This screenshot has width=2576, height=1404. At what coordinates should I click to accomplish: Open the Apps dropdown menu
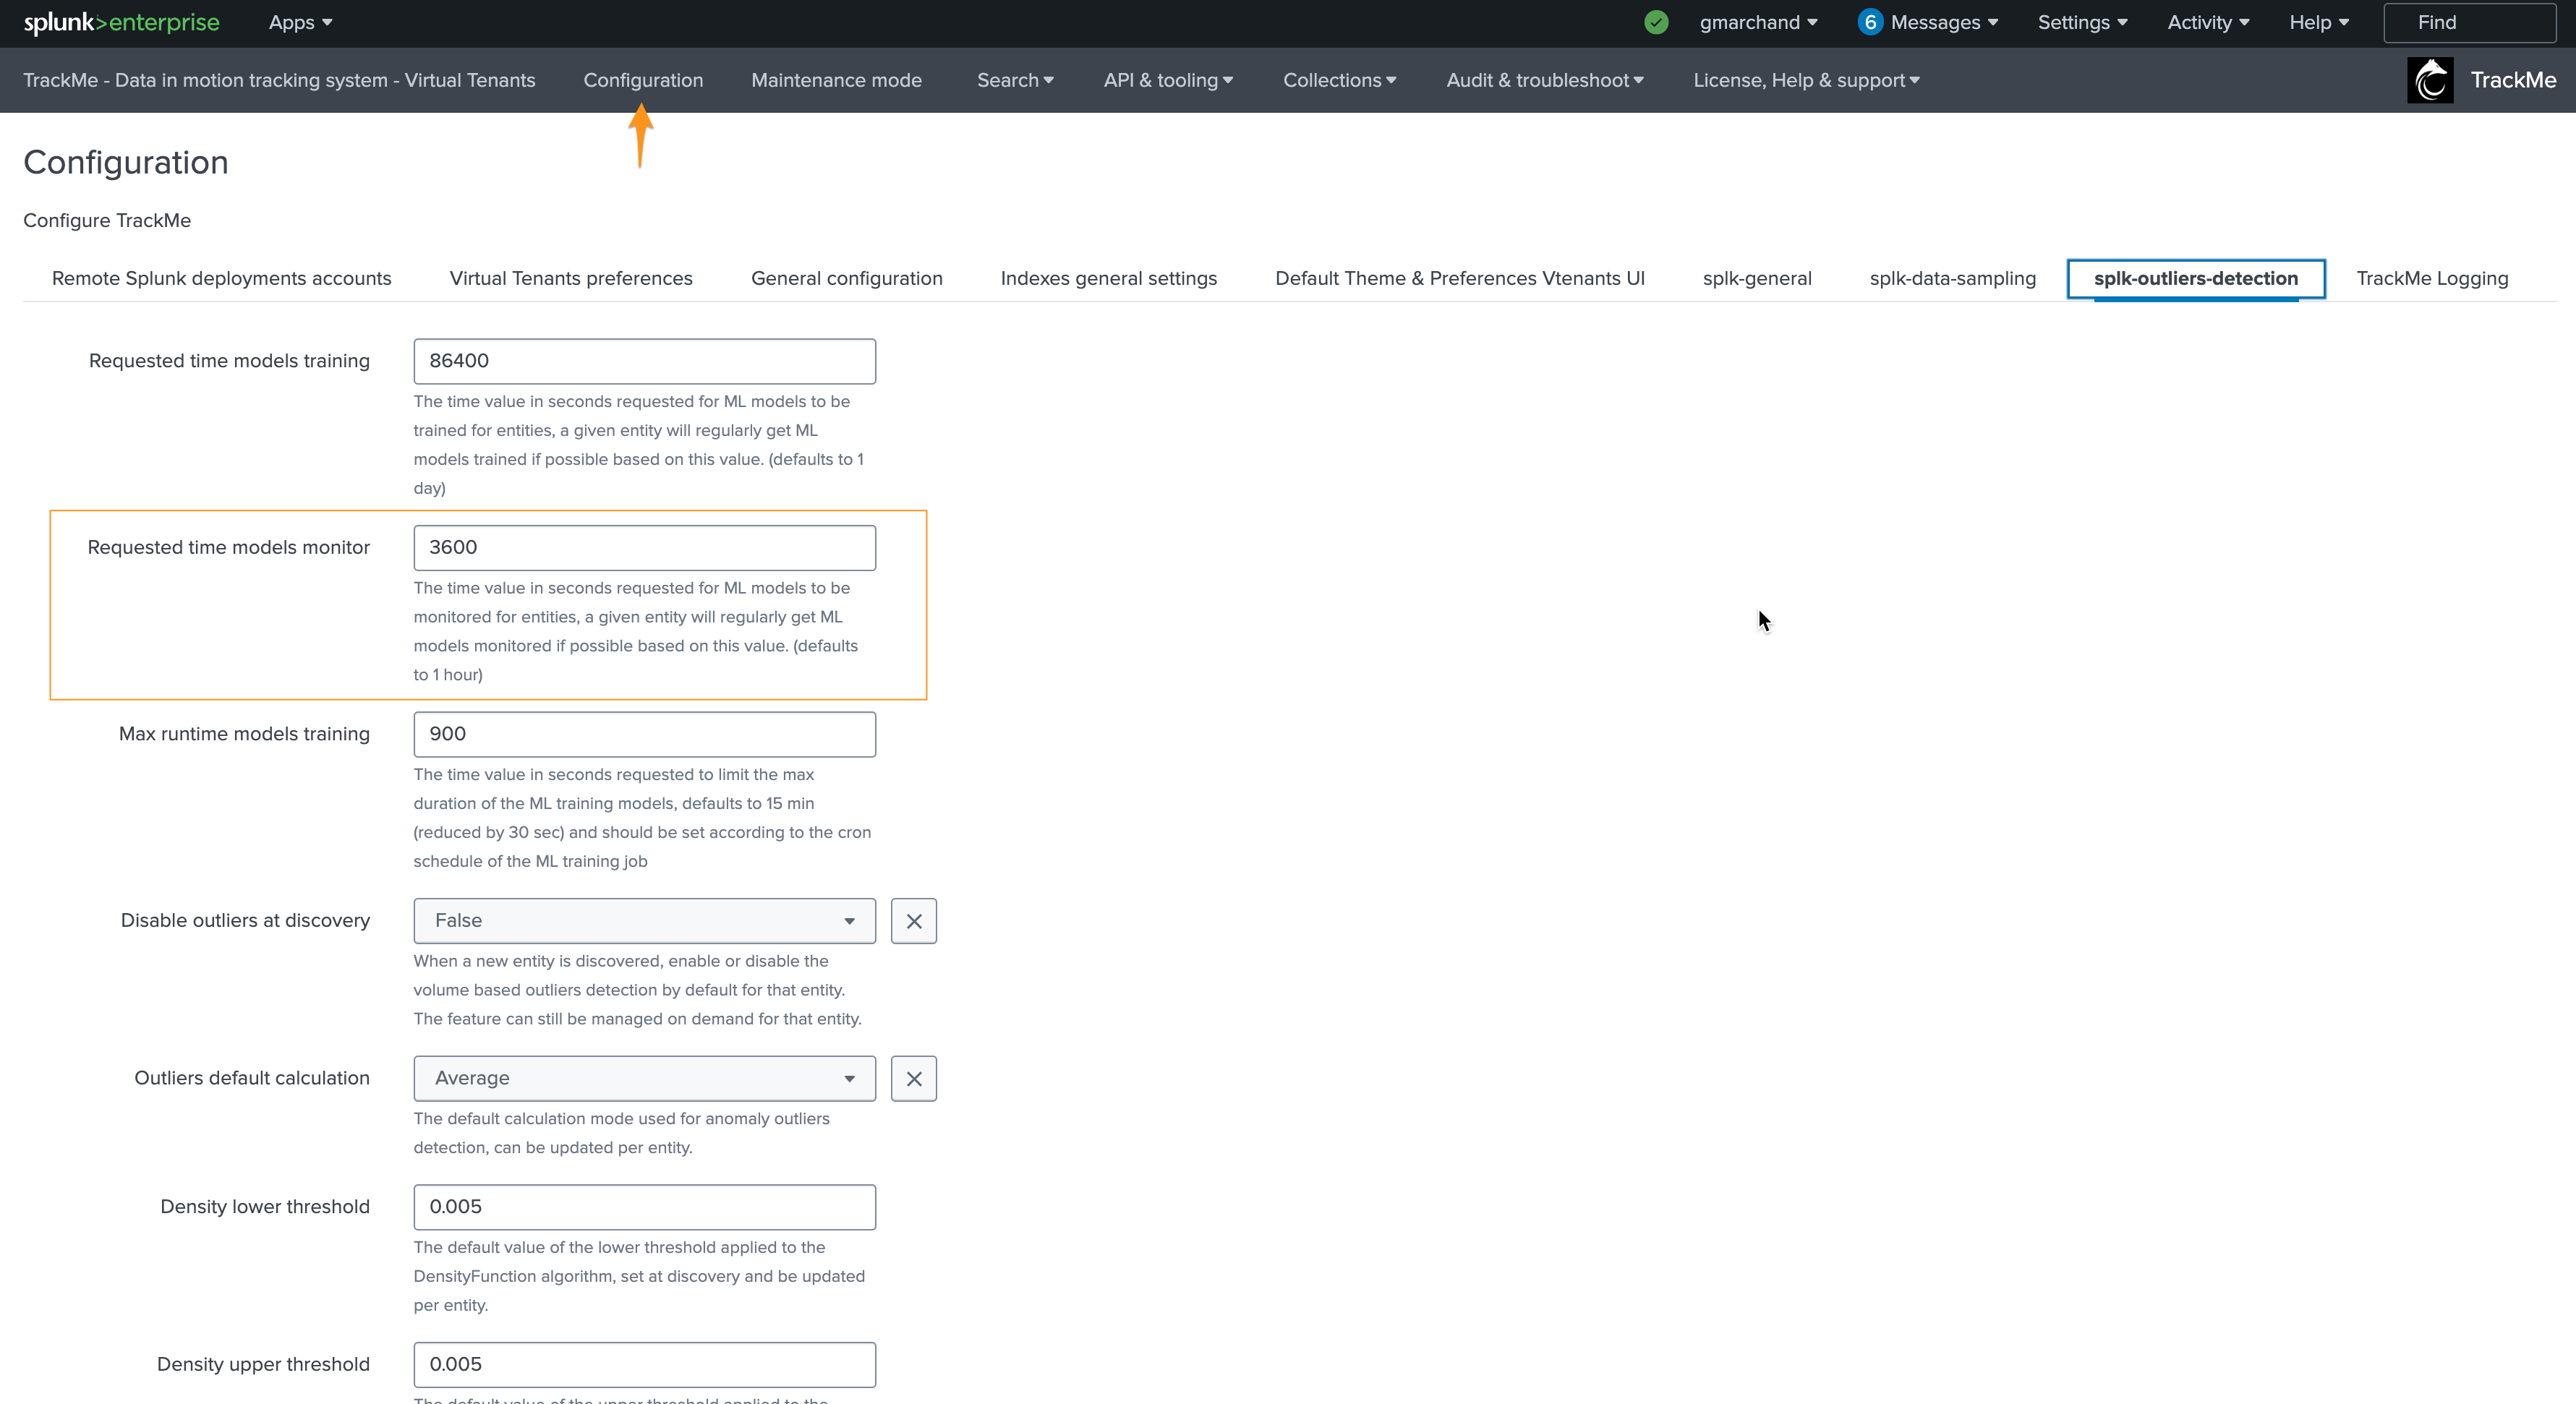[x=300, y=22]
